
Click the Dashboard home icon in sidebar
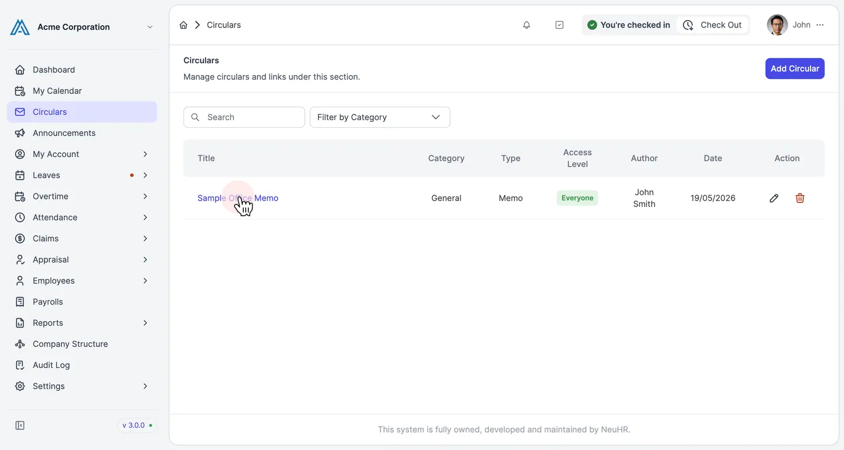tap(20, 70)
